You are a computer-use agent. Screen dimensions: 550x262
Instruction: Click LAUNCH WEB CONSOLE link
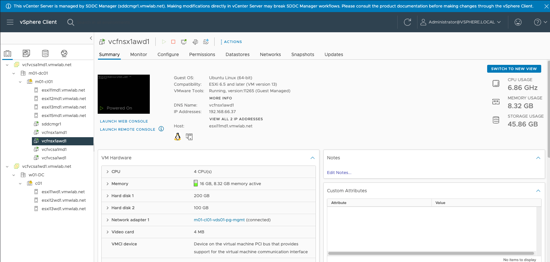click(124, 121)
